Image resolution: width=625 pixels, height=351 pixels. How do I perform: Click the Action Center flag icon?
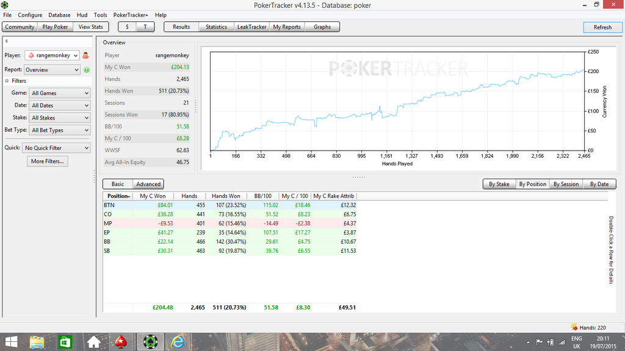tap(539, 342)
